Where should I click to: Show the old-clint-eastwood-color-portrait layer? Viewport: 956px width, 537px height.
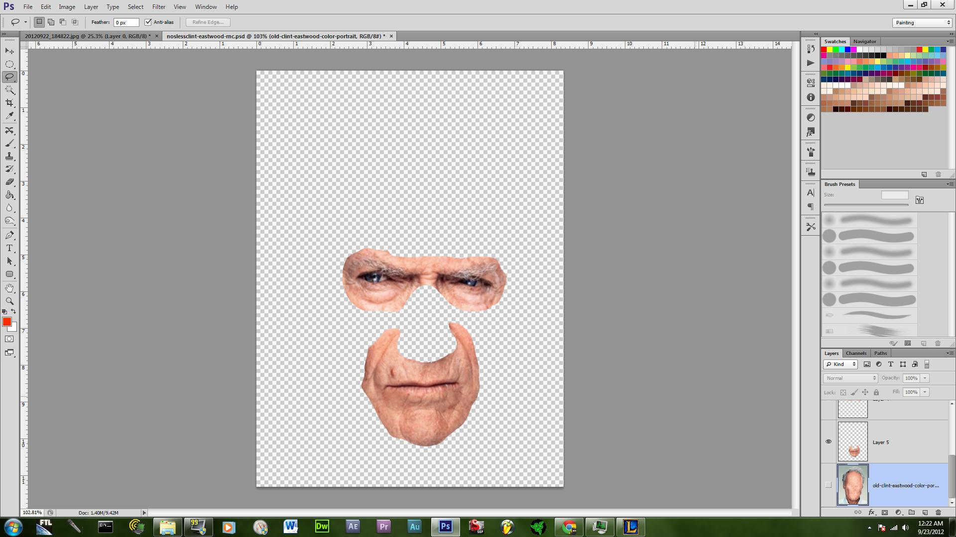pos(829,485)
